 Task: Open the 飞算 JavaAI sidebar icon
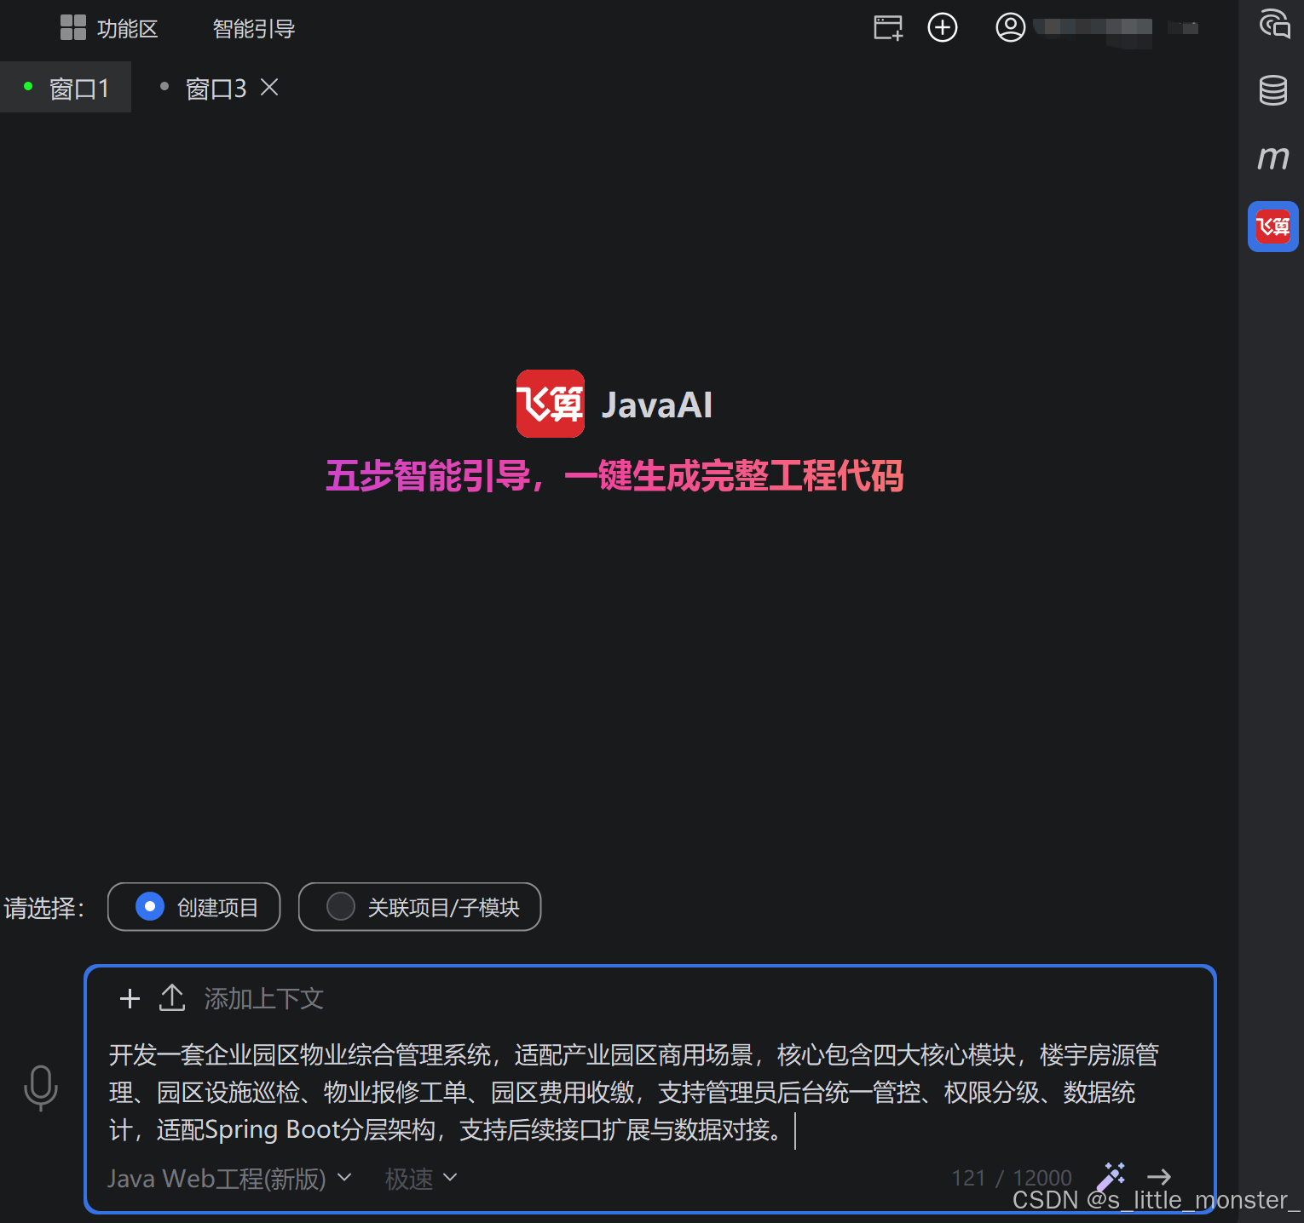click(1273, 227)
